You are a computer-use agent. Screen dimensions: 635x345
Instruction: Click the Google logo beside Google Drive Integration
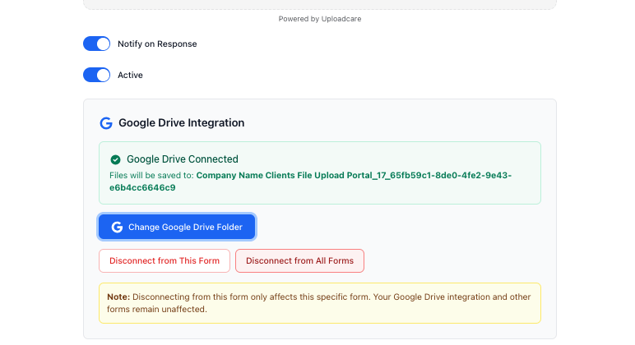(106, 123)
